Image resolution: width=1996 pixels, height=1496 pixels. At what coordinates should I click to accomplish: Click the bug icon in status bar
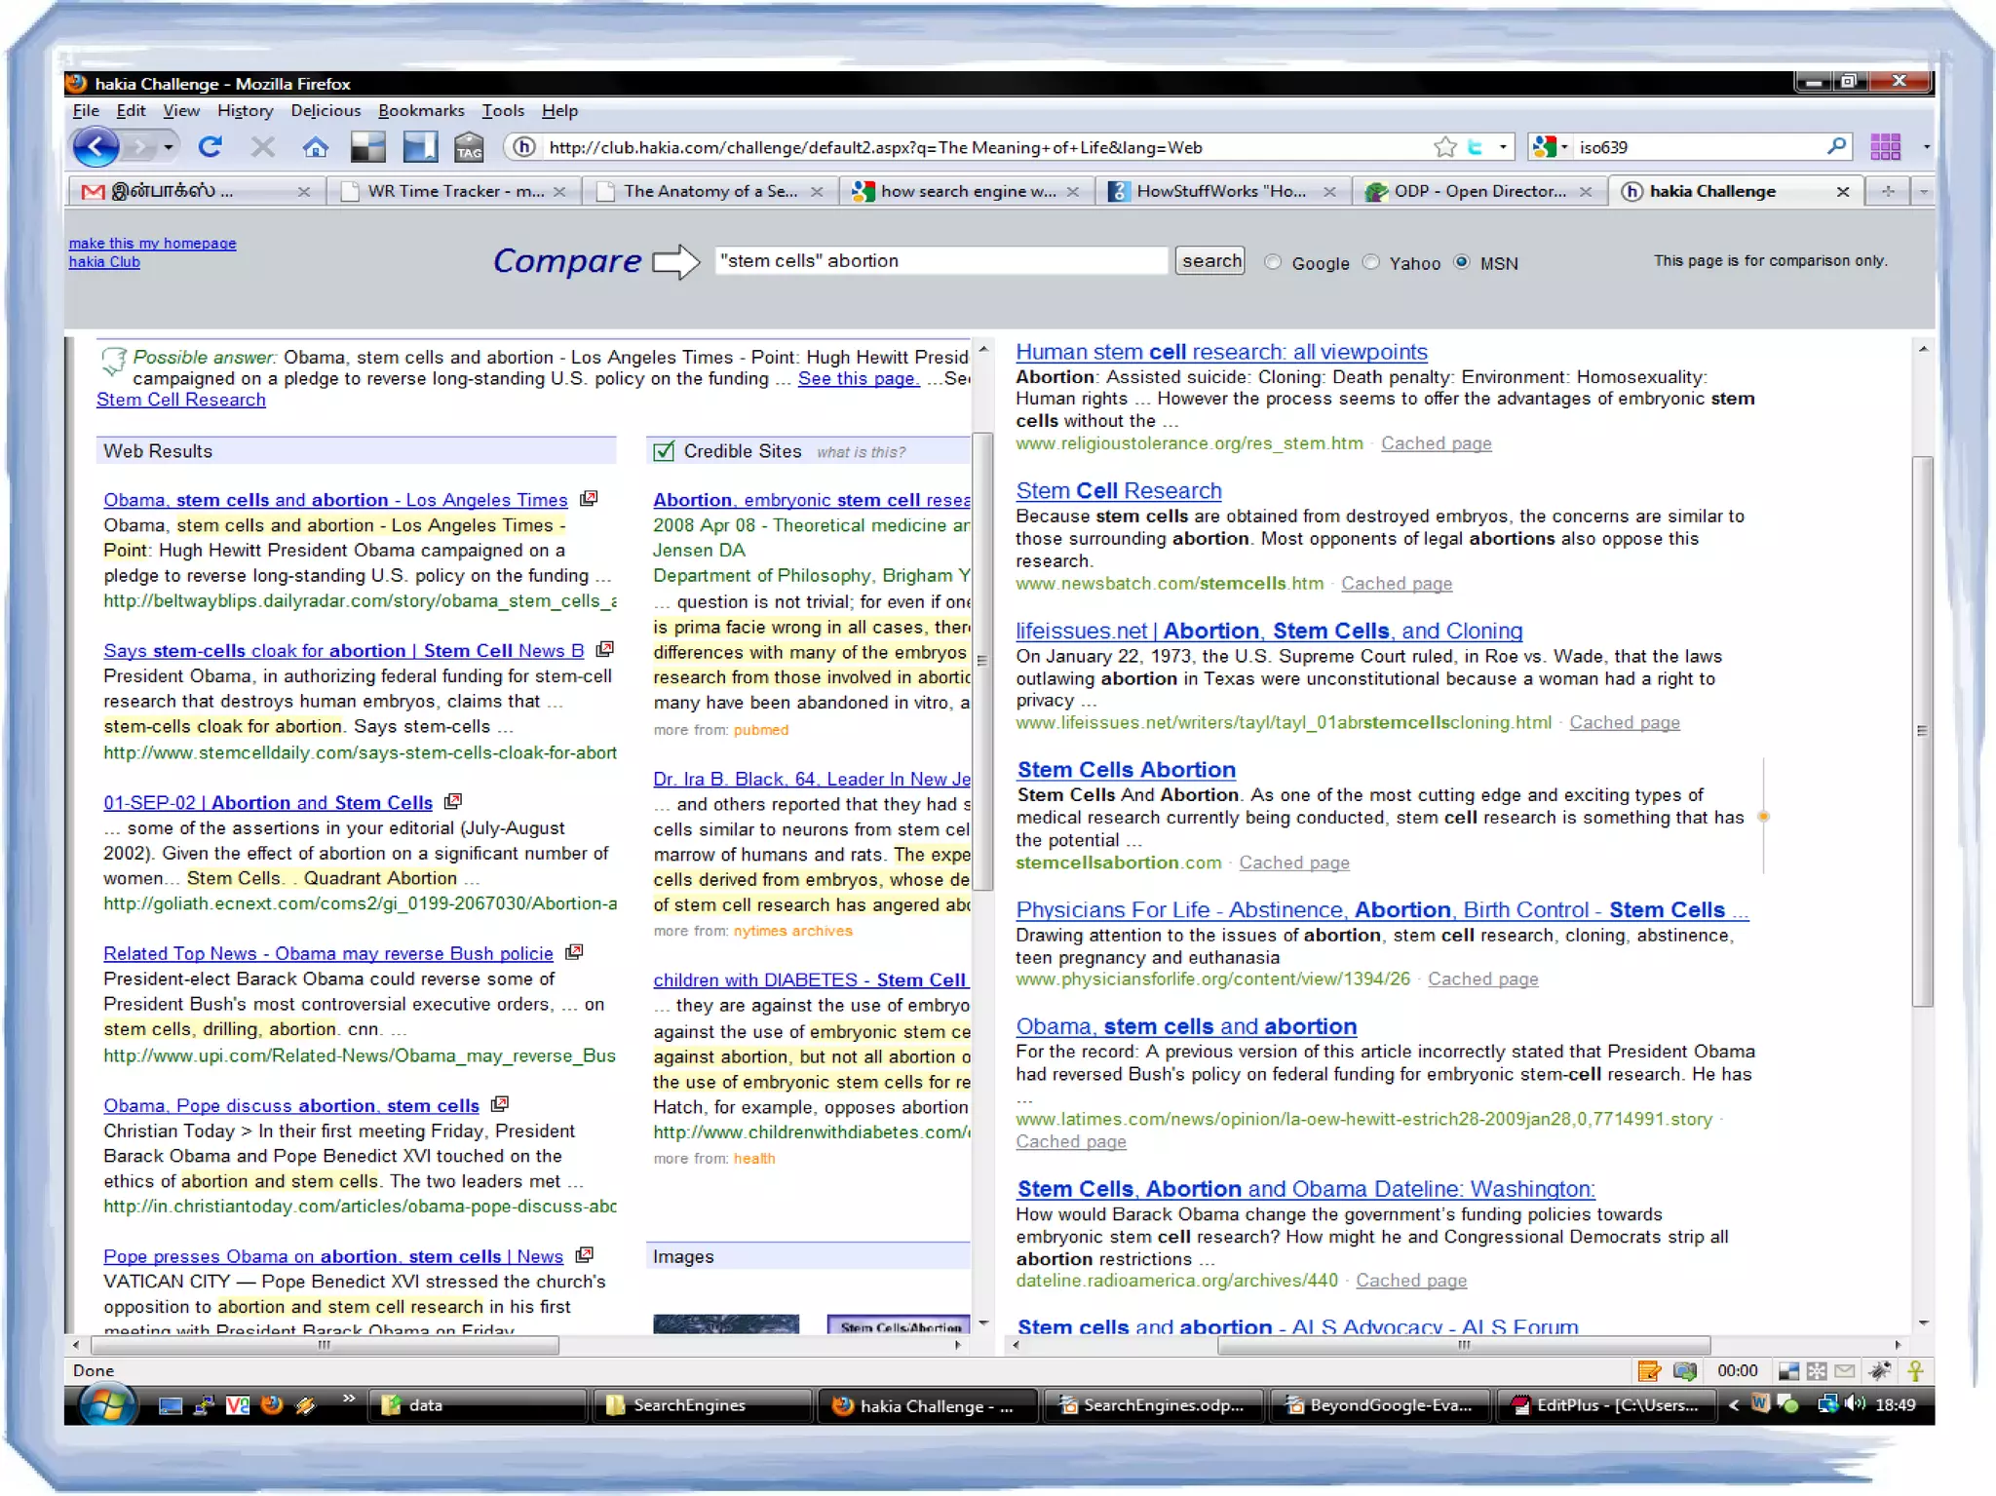tap(1879, 1371)
